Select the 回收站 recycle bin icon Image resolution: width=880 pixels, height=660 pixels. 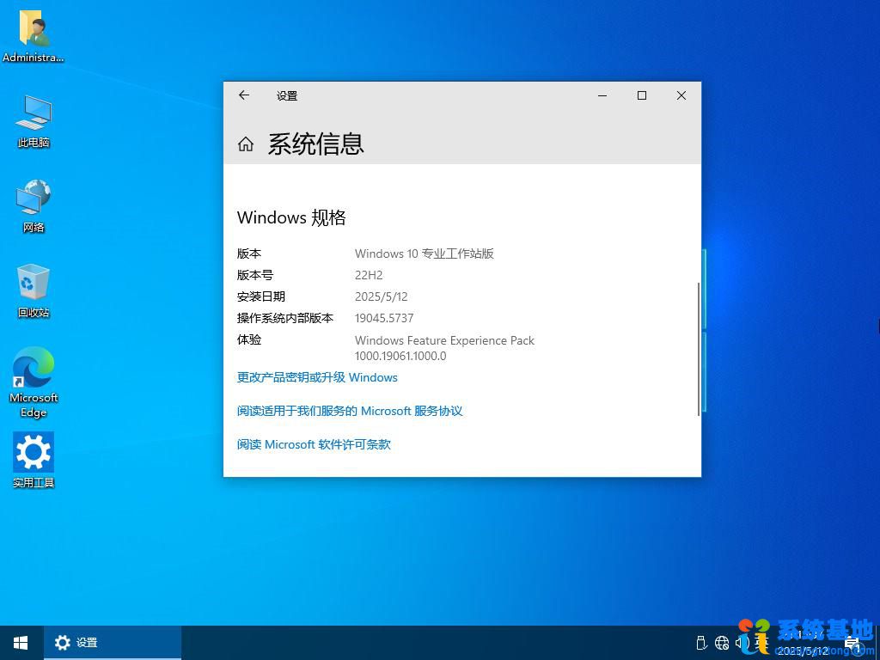pyautogui.click(x=34, y=290)
